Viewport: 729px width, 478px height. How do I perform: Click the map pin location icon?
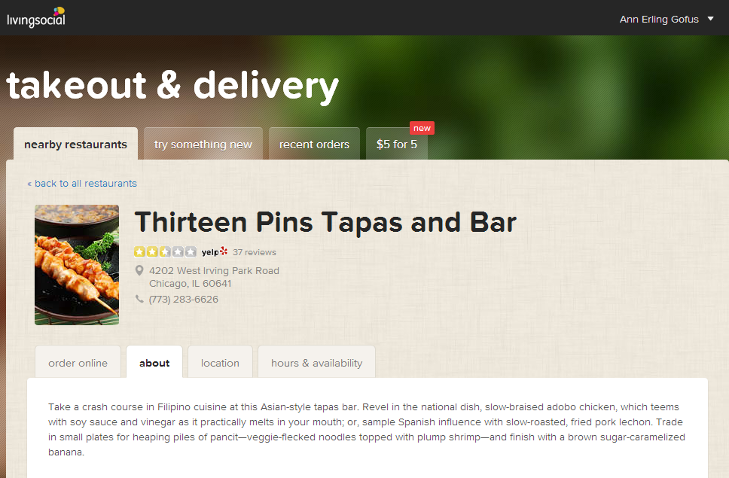pyautogui.click(x=139, y=270)
